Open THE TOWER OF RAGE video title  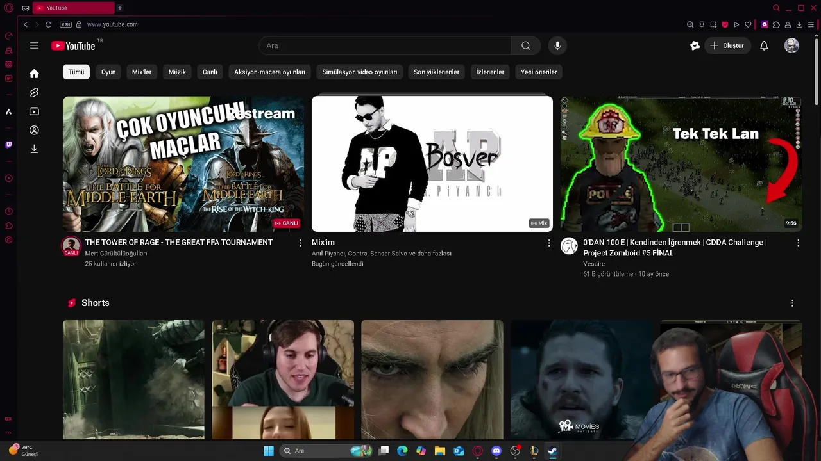click(x=179, y=243)
